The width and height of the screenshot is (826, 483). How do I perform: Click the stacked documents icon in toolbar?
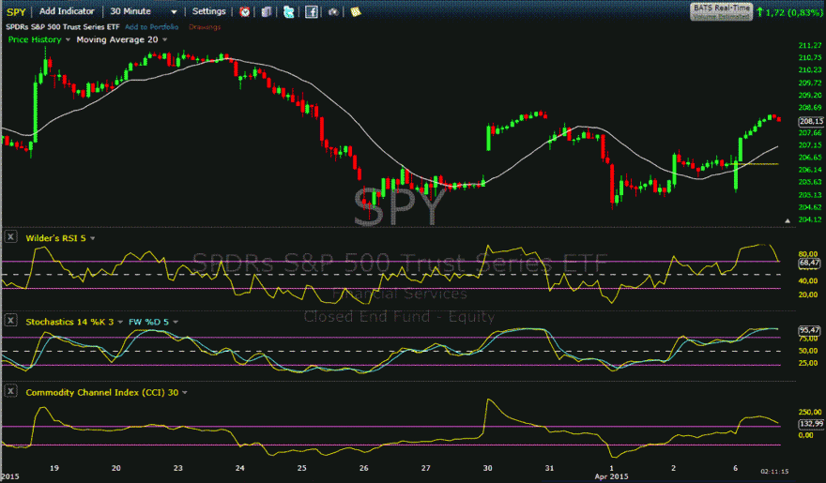[267, 11]
